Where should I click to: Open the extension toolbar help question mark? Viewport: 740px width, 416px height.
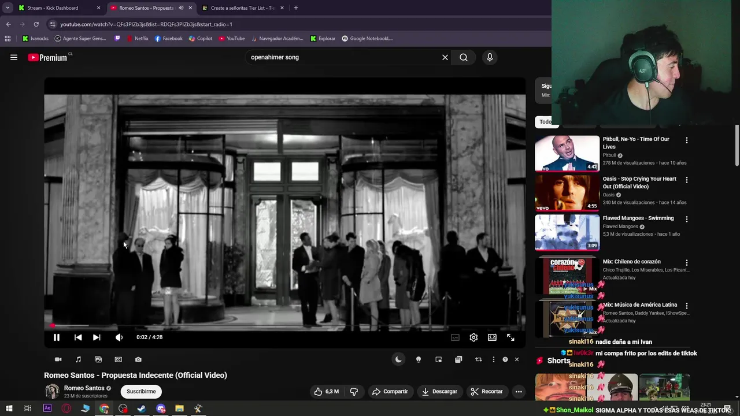505,359
